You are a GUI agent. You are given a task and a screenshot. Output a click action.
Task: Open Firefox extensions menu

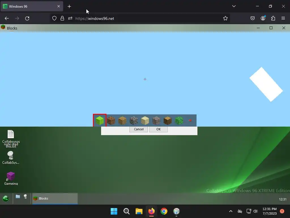(x=273, y=18)
